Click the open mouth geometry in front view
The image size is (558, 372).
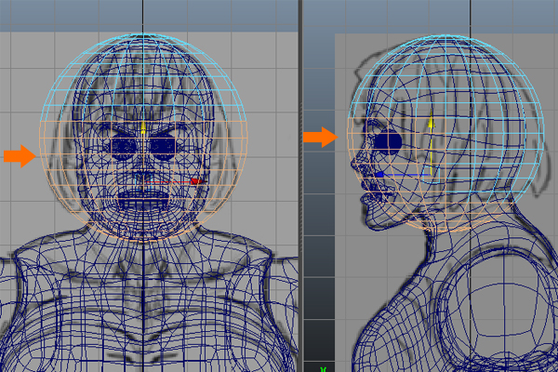[x=143, y=200]
